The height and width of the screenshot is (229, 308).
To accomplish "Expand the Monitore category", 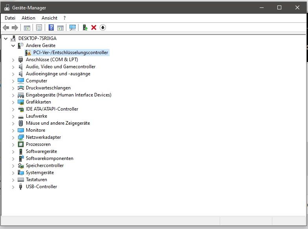I will pos(13,131).
